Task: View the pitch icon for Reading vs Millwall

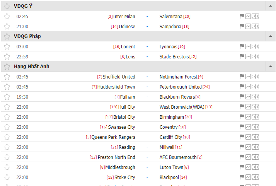Action: 255,147
